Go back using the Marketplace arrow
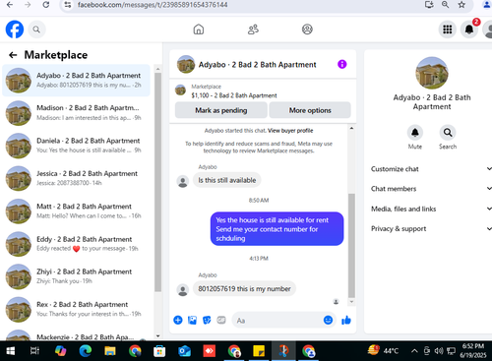The width and height of the screenshot is (492, 361). [13, 55]
